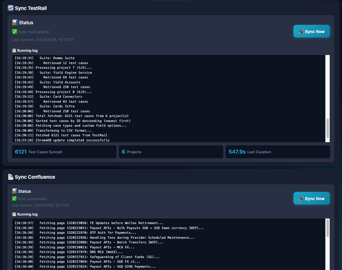Click the Sync Confluence heading
Screen dimensions: 342x270
(x=35, y=177)
